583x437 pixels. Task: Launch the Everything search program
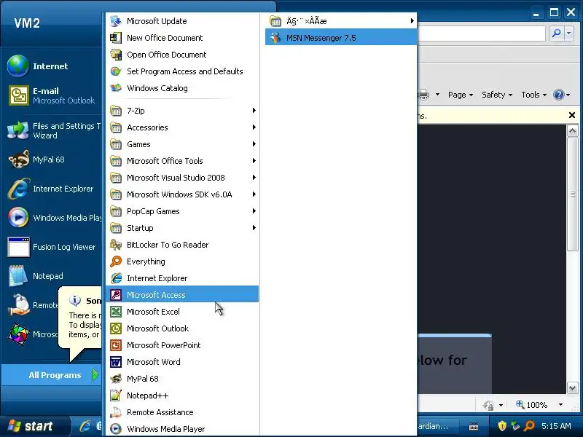[182, 261]
